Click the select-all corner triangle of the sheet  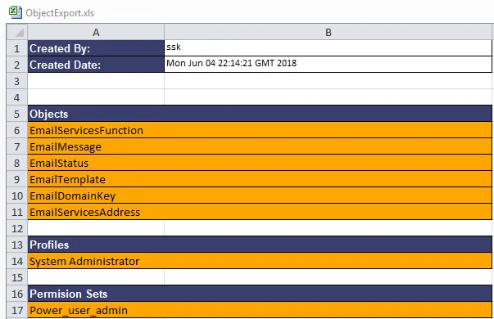(17, 32)
